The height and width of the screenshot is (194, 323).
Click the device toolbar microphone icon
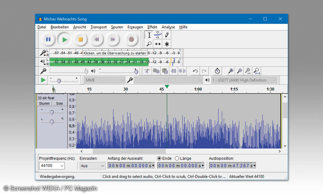click(x=130, y=80)
